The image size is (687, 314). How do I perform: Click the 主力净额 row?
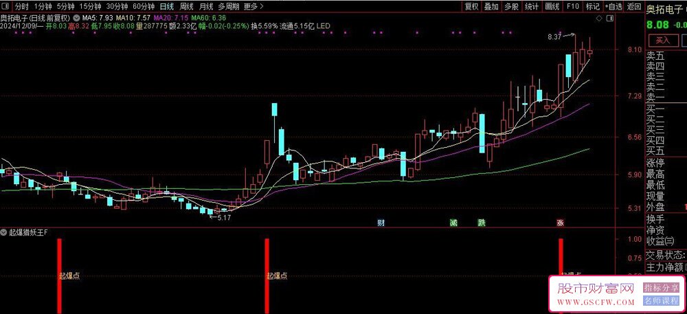[666, 267]
